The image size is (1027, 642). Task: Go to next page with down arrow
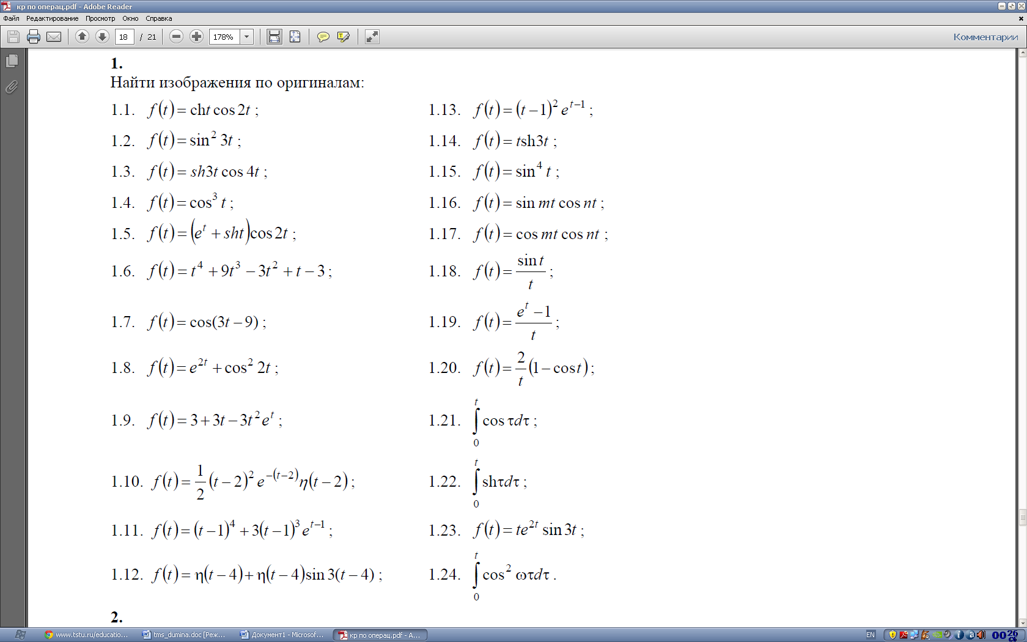coord(102,37)
